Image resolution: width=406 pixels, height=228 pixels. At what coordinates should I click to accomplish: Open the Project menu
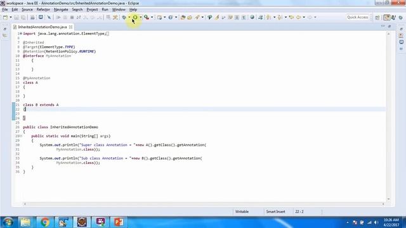92,9
